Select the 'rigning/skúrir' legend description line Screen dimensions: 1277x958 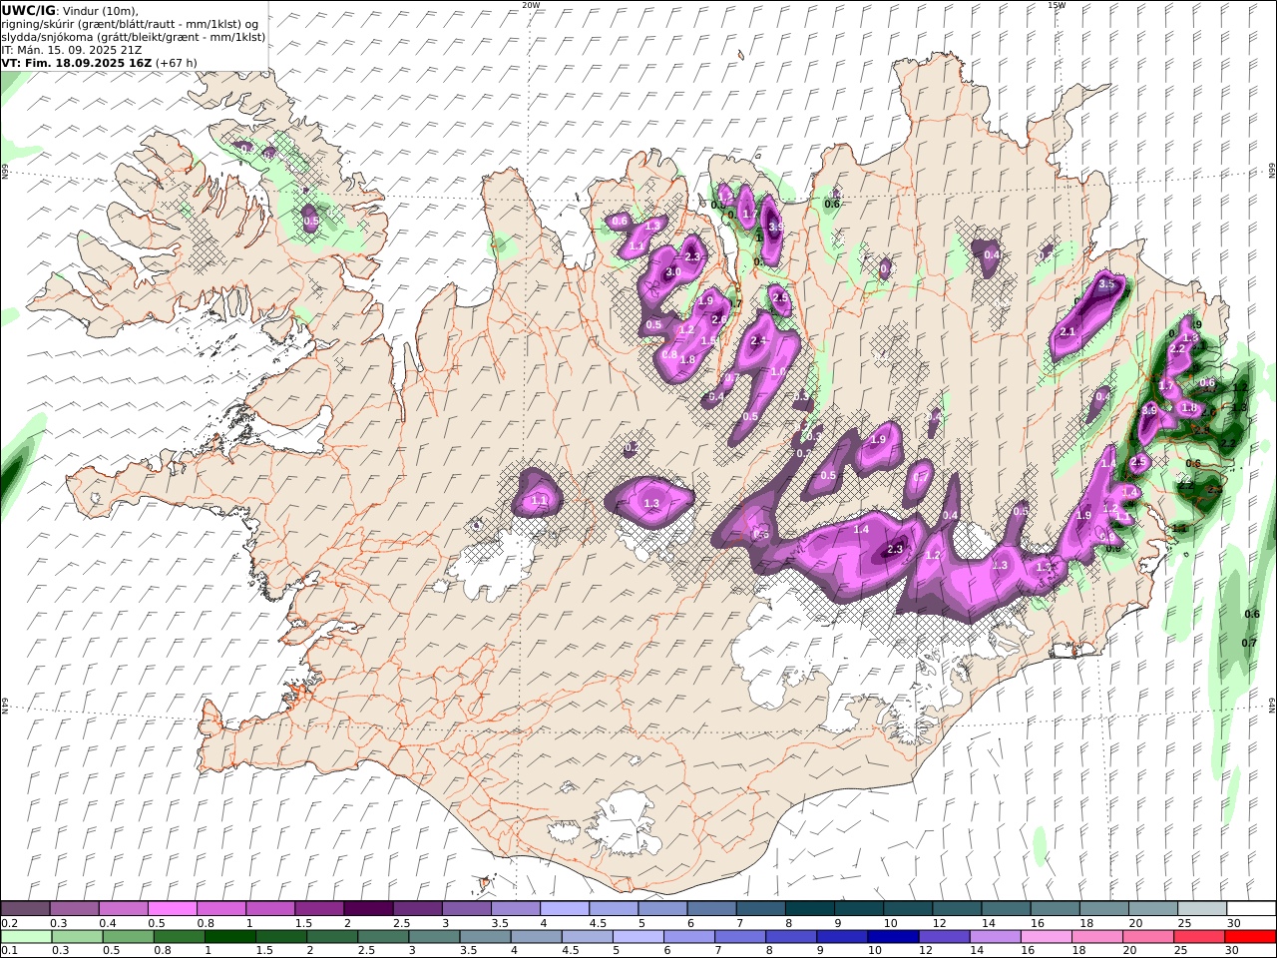click(131, 23)
